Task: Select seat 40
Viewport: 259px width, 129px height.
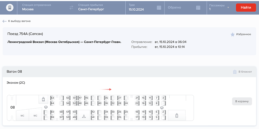Action: 100,103
